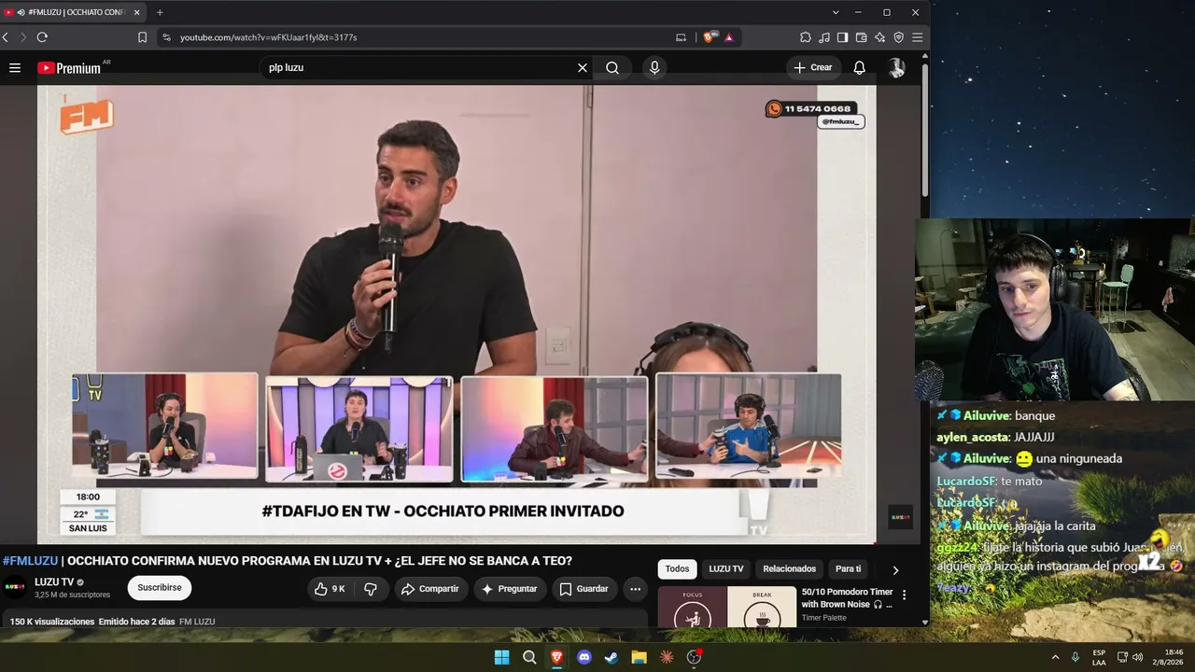Open the YouTube account avatar menu
1195x672 pixels.
(896, 68)
